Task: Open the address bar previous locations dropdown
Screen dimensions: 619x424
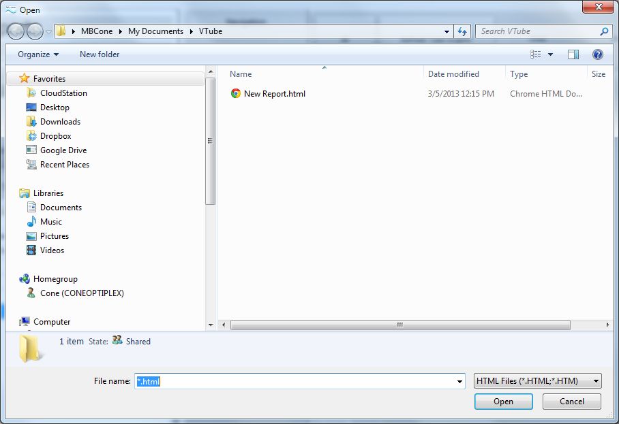Action: pyautogui.click(x=447, y=31)
